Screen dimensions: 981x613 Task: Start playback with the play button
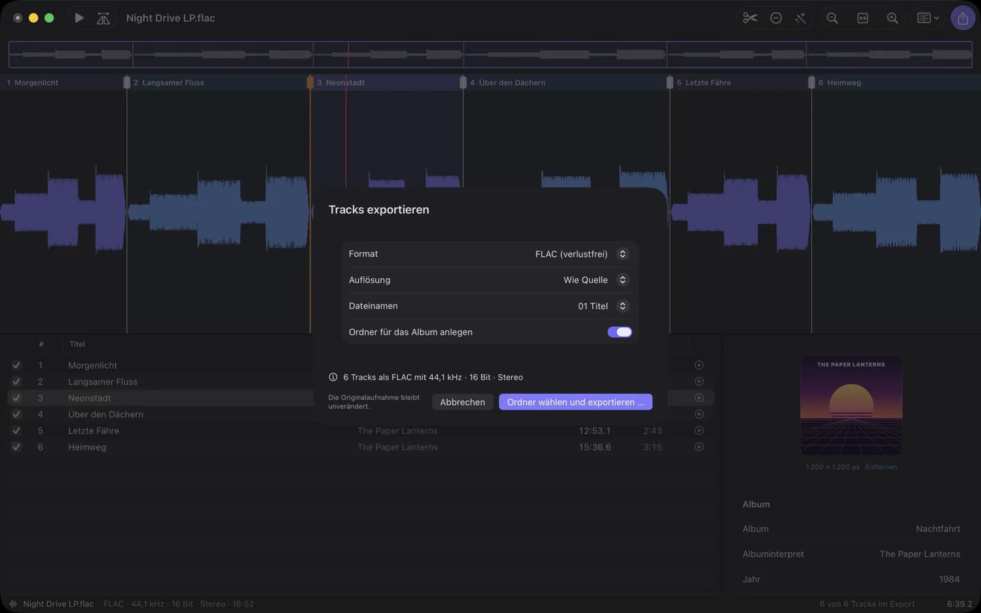click(79, 18)
